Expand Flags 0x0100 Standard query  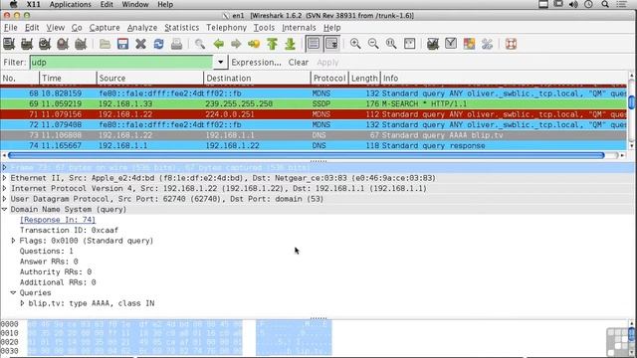coord(13,241)
